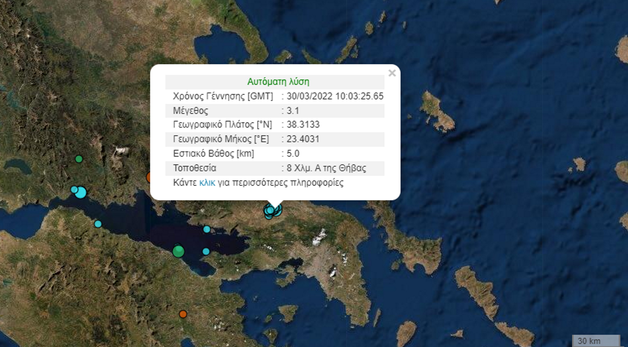Click the cyan marker in the gulf's northeastern waters

[x=207, y=229]
